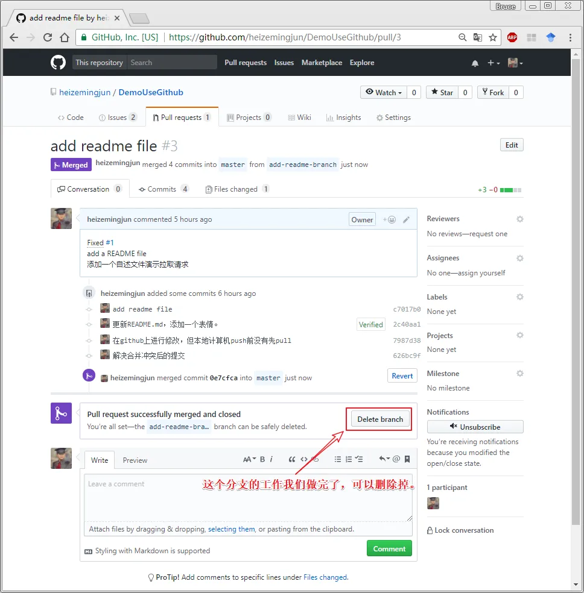The height and width of the screenshot is (593, 584).
Task: Add a task list in comment toolbar
Action: [359, 459]
